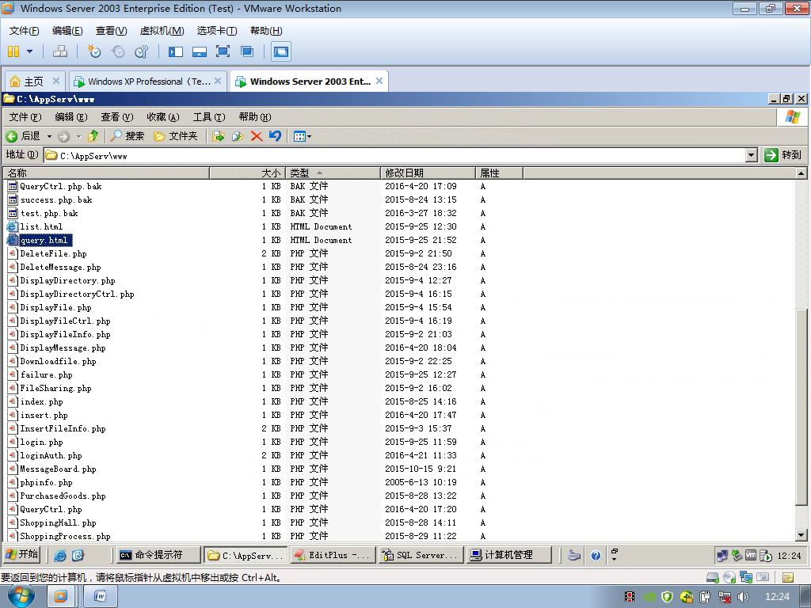
Task: Click the Unity mode icon
Action: tap(247, 51)
